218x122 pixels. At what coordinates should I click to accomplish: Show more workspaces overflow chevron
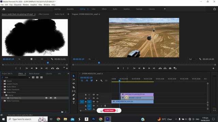click(x=165, y=9)
